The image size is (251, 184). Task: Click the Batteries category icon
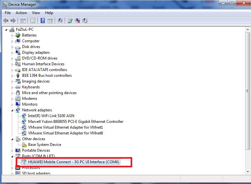[18, 35]
